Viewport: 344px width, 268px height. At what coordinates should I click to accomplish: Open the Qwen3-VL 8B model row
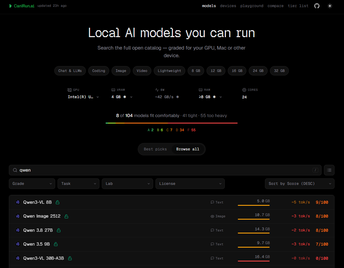(172, 202)
